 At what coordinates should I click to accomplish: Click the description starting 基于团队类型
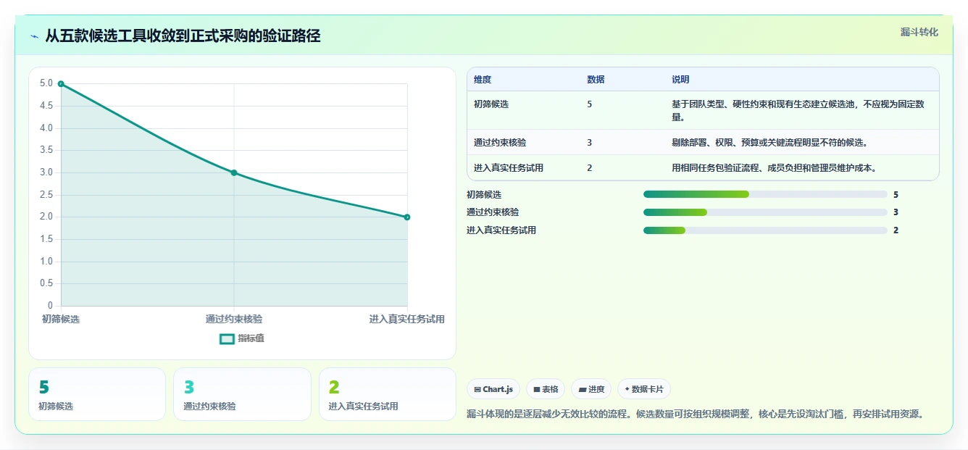point(798,110)
